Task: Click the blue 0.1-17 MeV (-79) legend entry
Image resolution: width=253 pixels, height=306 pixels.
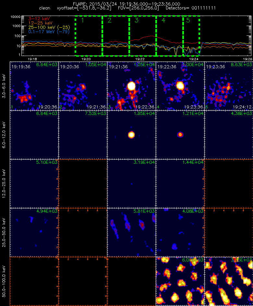Action: tap(49, 32)
